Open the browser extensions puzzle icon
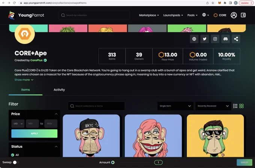Screen dimensions: 255x168 [x=225, y=3]
